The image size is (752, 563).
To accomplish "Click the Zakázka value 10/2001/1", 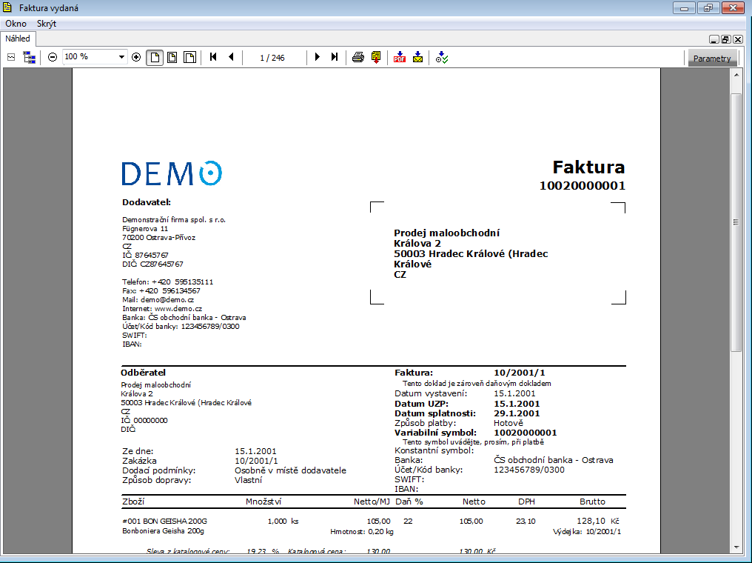I will (256, 461).
